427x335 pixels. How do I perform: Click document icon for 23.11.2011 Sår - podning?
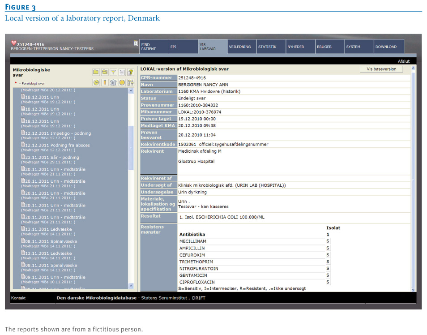pyautogui.click(x=23, y=157)
